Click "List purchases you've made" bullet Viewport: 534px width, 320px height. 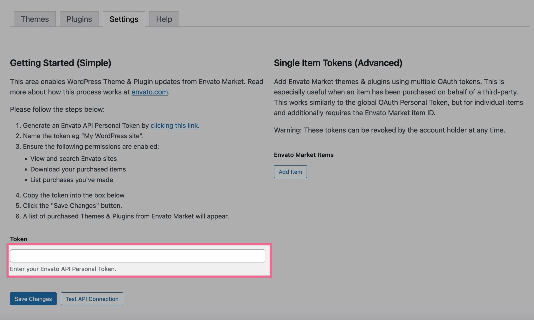point(72,180)
